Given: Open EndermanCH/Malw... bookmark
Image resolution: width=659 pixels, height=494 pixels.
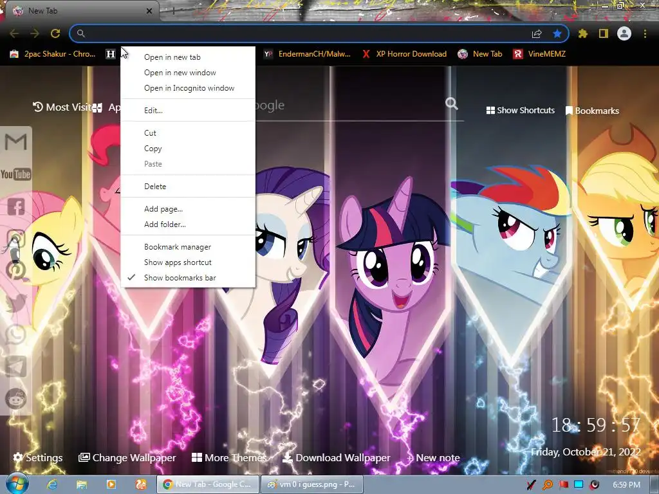Looking at the screenshot, I should point(308,54).
